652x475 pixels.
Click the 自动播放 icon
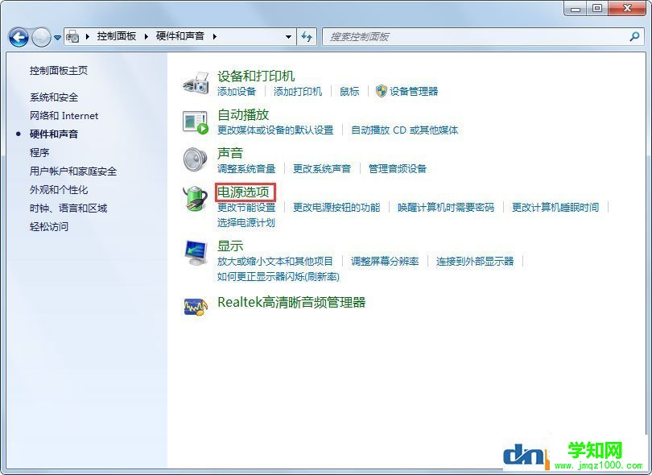pos(195,121)
